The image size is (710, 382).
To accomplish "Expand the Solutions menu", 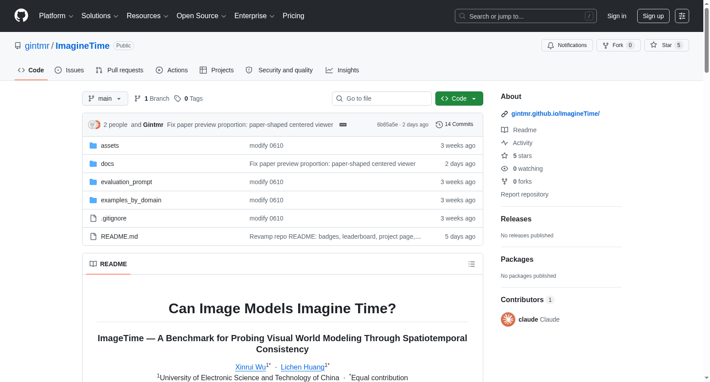I will point(100,16).
